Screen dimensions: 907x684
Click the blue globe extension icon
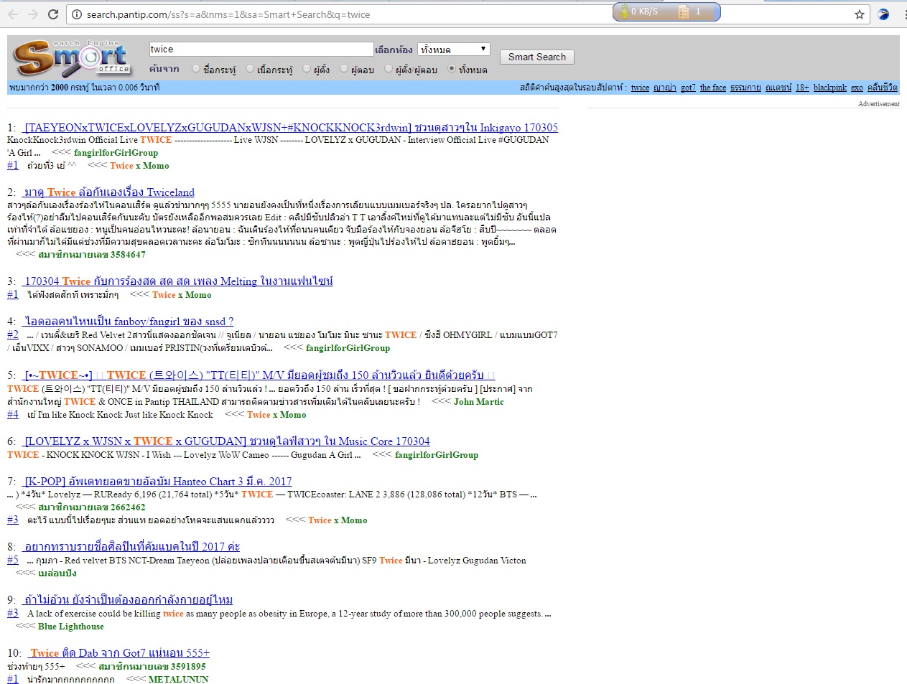(x=883, y=14)
